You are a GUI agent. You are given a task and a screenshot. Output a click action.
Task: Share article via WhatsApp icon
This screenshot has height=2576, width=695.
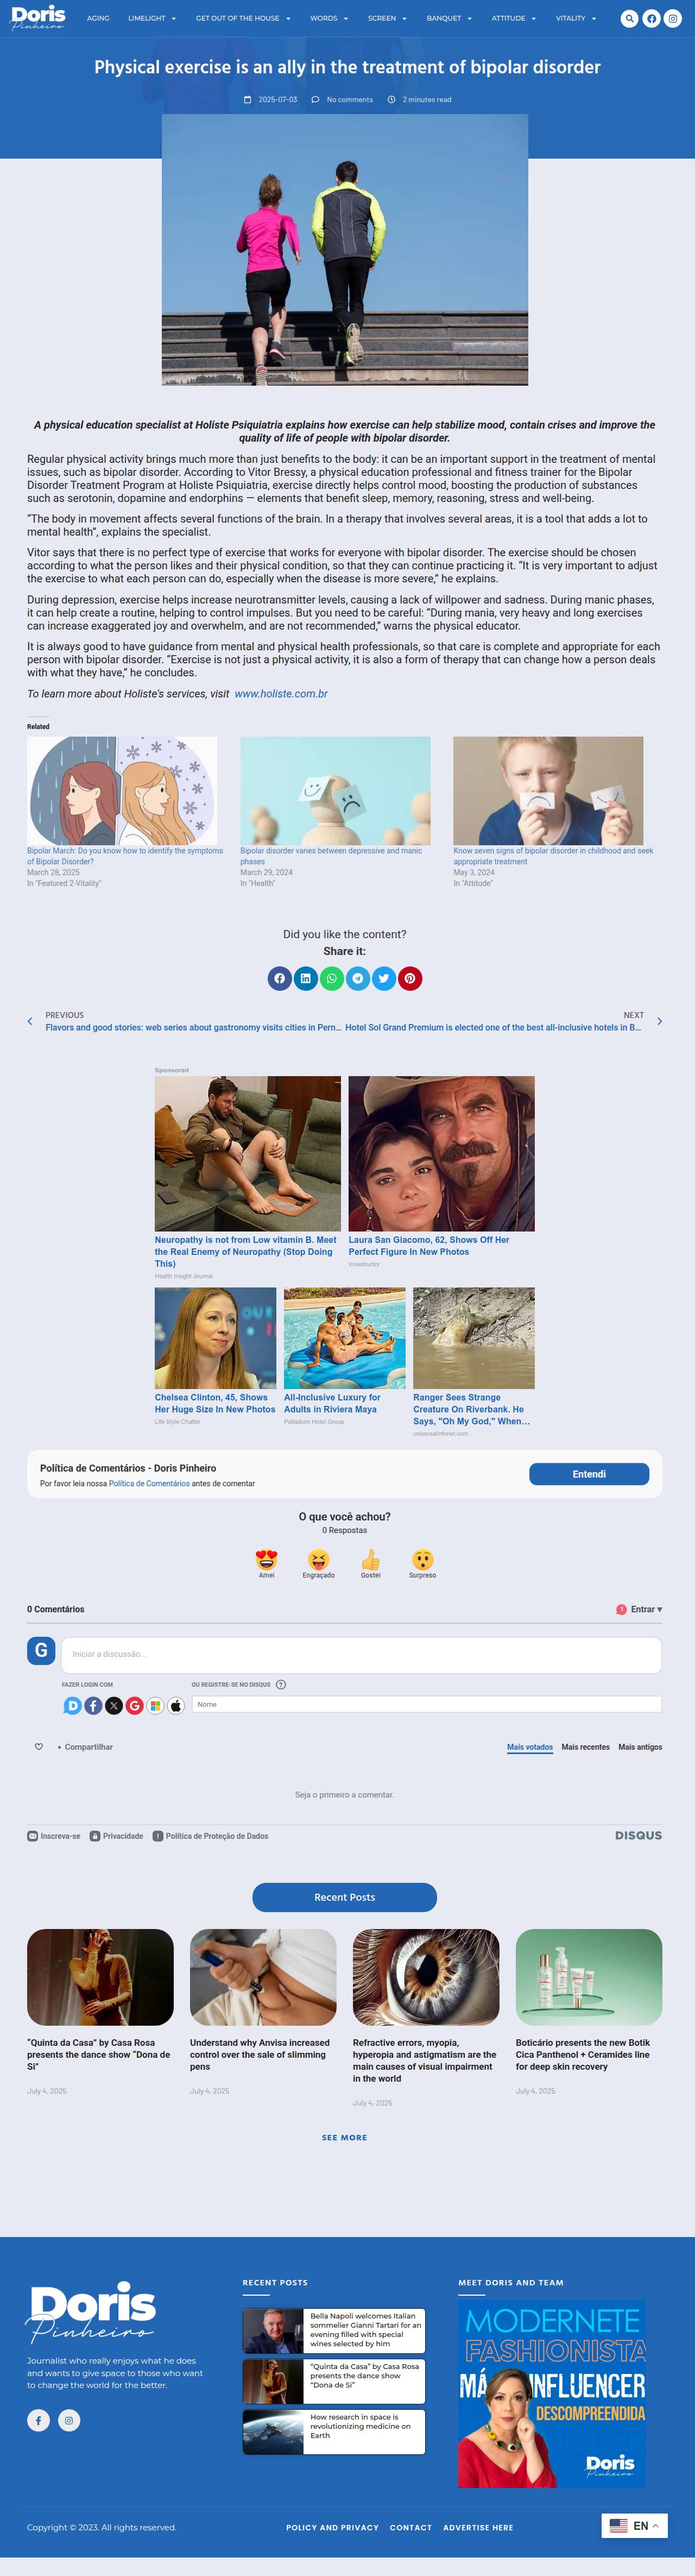point(332,978)
